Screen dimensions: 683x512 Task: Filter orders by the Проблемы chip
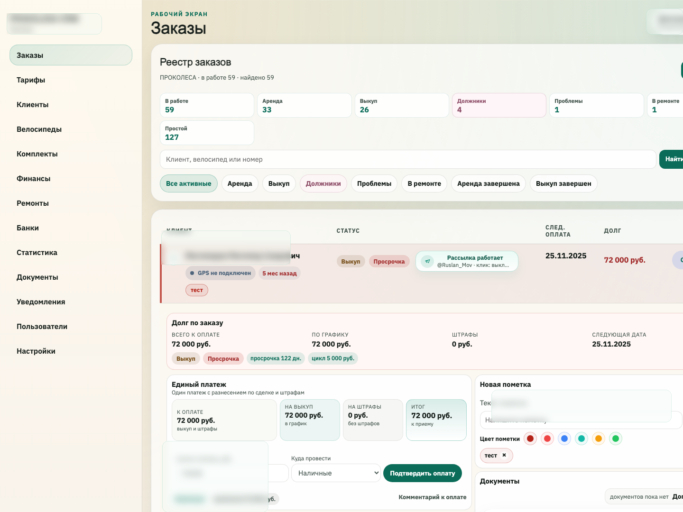pos(374,183)
